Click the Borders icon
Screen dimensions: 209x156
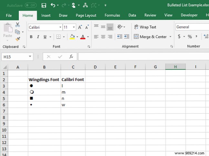58,37
